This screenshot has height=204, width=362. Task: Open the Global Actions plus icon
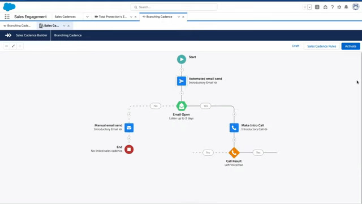pos(317,7)
